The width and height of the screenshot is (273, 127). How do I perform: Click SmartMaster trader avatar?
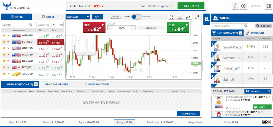click(x=218, y=47)
